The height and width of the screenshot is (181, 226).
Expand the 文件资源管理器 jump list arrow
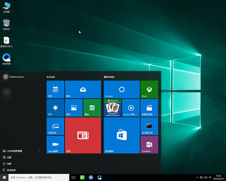tap(40, 151)
